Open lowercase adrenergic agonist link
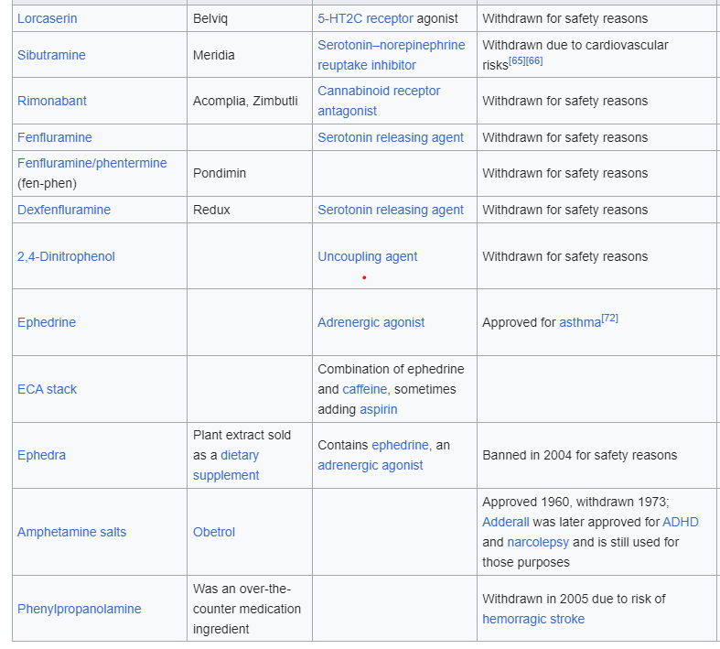720x649 pixels. (371, 465)
